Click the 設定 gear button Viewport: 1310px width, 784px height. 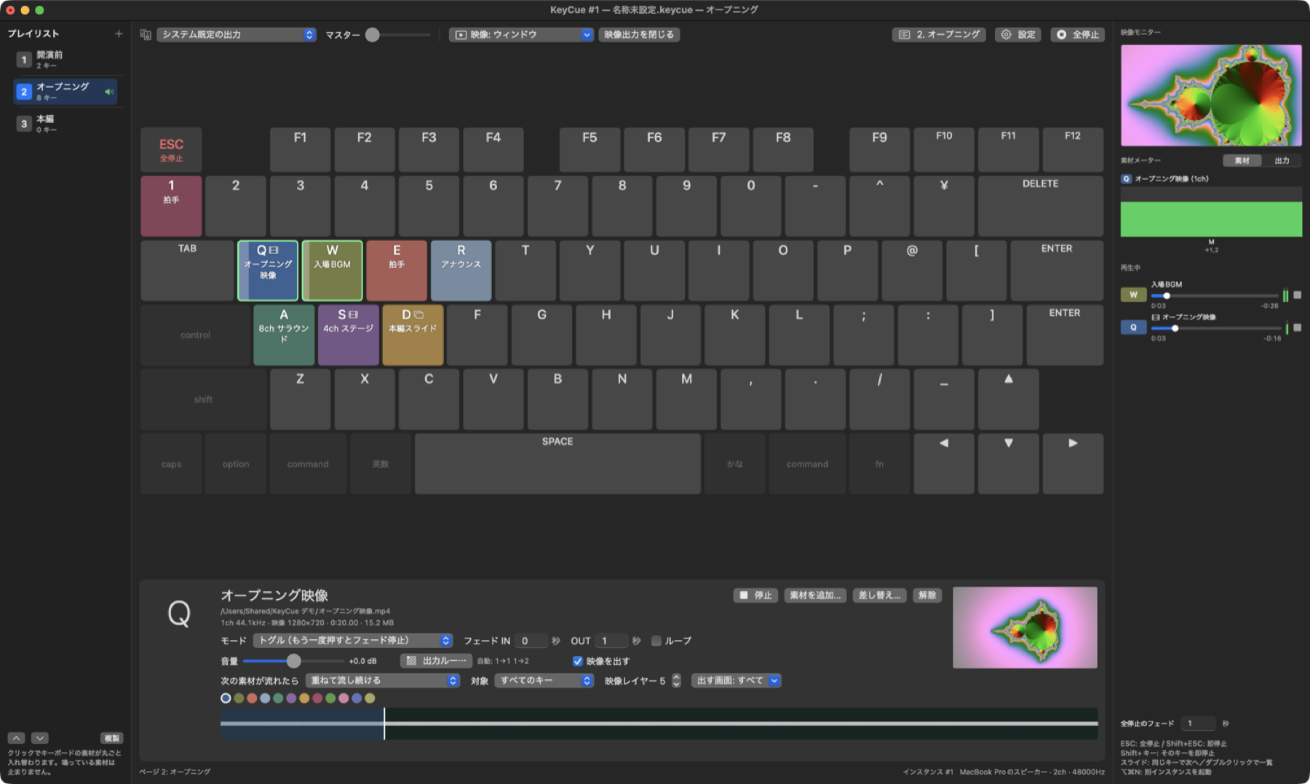coord(1018,34)
